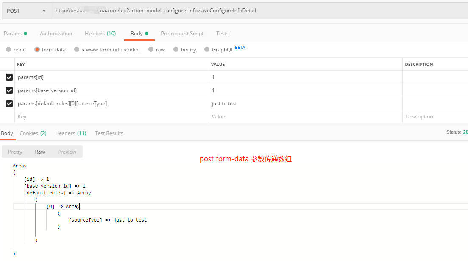Uncheck the params[default_rules][0][sourceType] row
The image size is (468, 261).
pyautogui.click(x=9, y=103)
